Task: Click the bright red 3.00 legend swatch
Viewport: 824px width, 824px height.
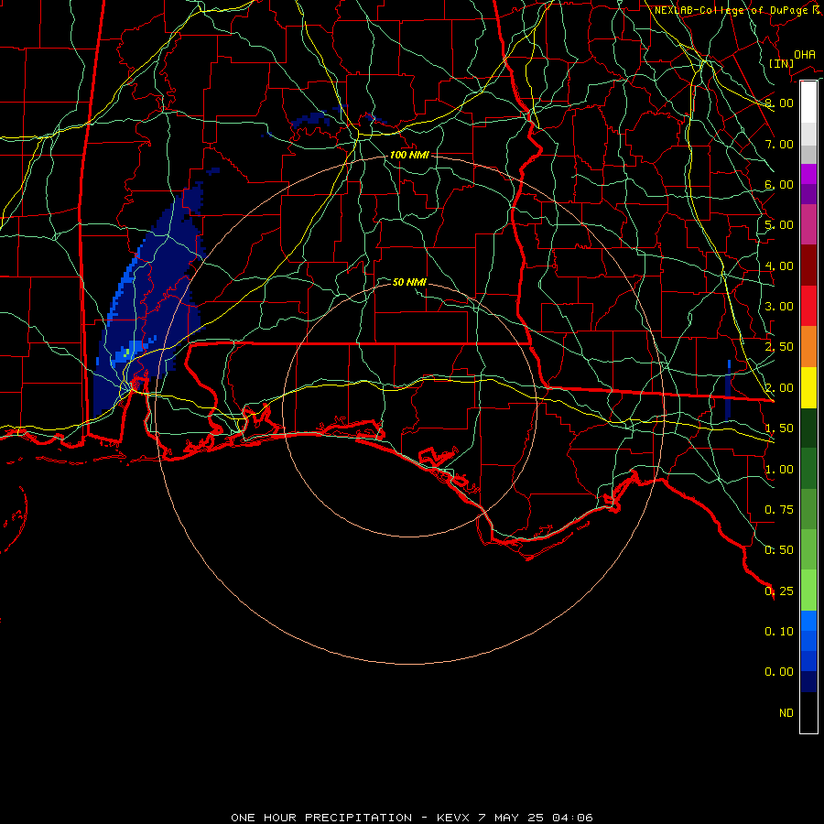Action: [808, 306]
